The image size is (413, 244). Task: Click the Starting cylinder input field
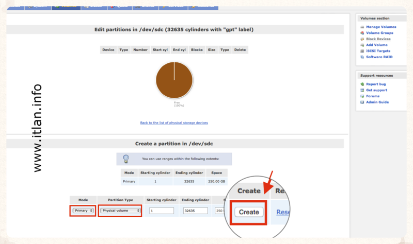pyautogui.click(x=161, y=211)
